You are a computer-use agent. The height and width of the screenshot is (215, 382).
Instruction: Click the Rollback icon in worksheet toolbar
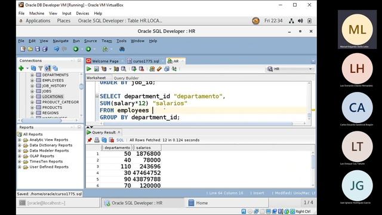pos(141,69)
